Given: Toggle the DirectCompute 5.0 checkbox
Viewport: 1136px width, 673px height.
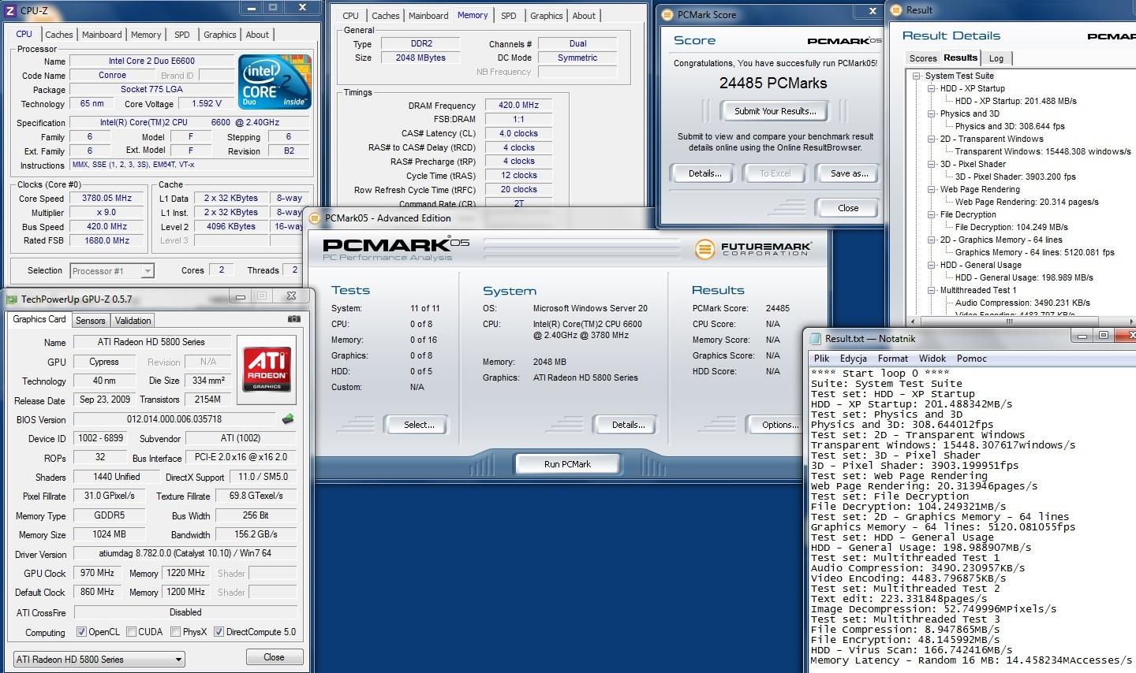Looking at the screenshot, I should coord(219,632).
